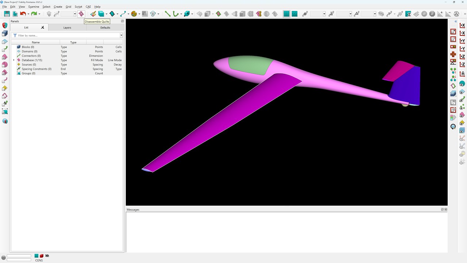This screenshot has height=263, width=467.
Task: Expand the Database (1/15) tree node
Action: (14, 60)
